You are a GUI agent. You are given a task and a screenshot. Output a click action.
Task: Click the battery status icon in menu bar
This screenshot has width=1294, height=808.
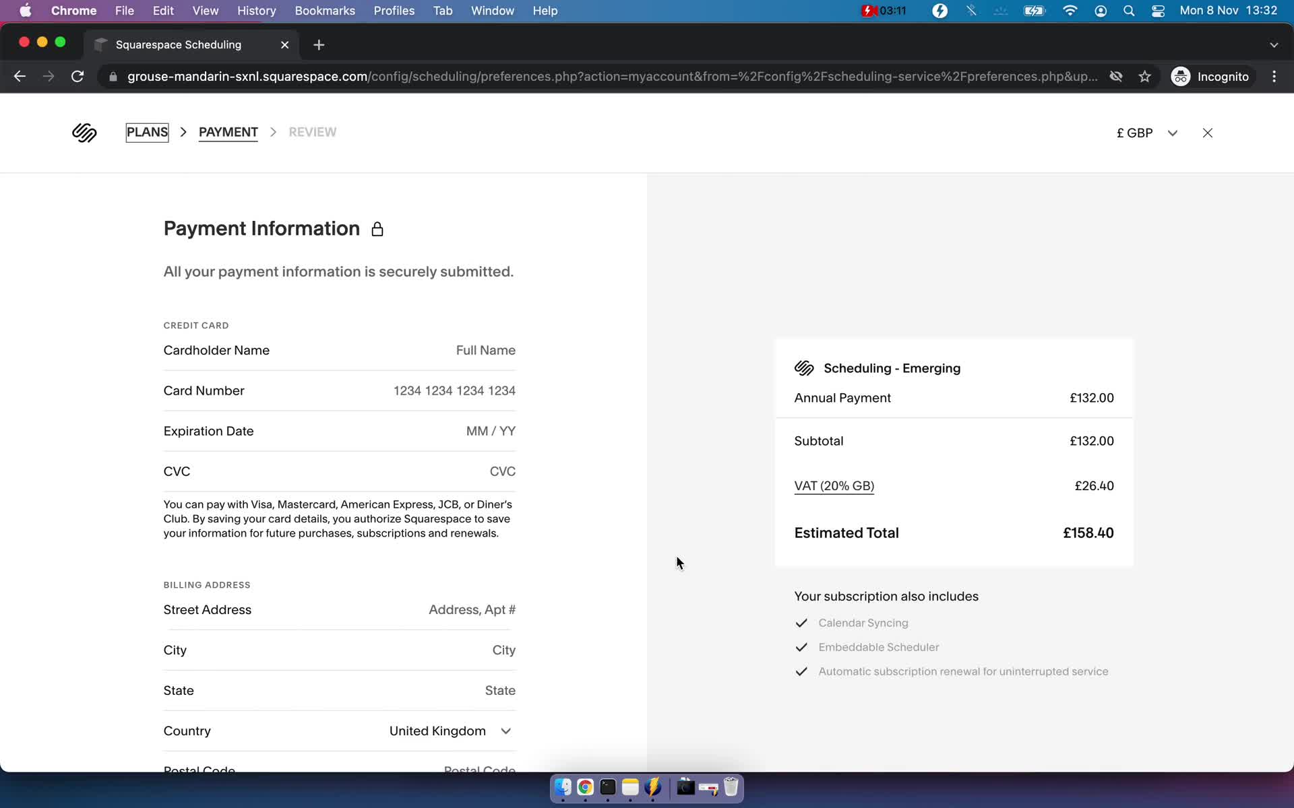1033,10
